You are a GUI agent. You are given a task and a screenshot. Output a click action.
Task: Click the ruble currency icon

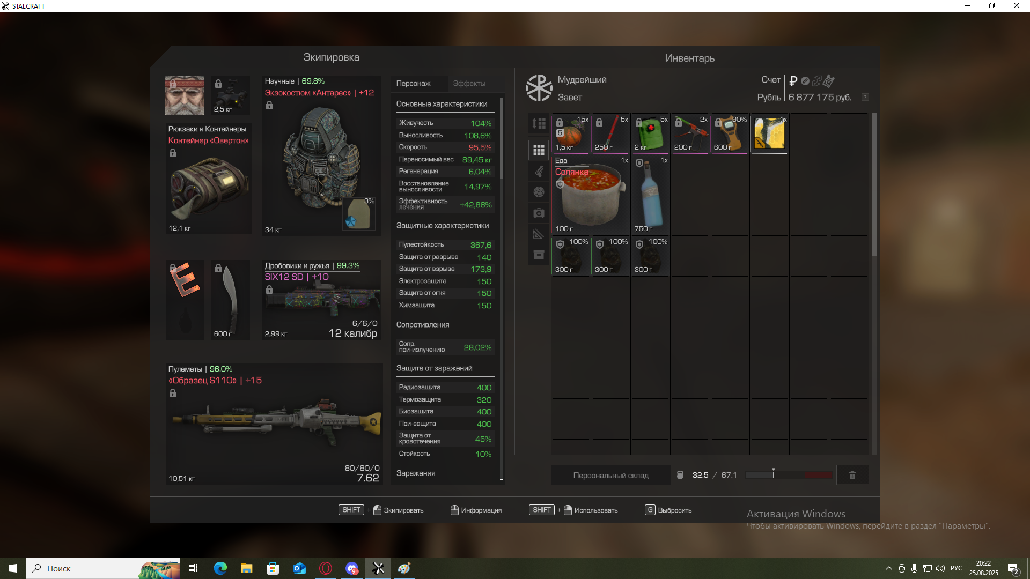click(x=793, y=81)
